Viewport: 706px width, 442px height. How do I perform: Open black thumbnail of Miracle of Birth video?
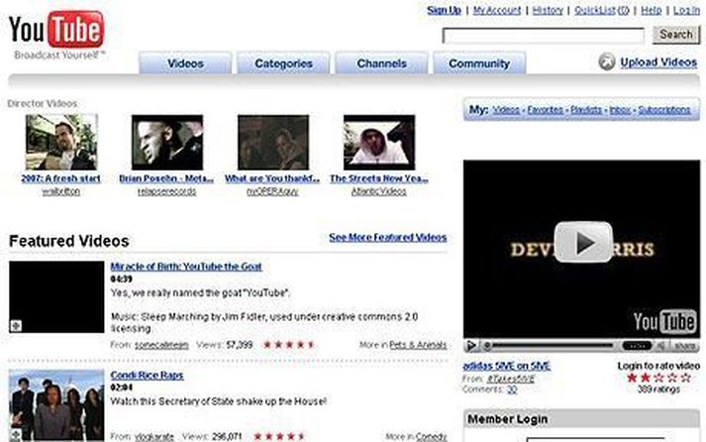56,297
